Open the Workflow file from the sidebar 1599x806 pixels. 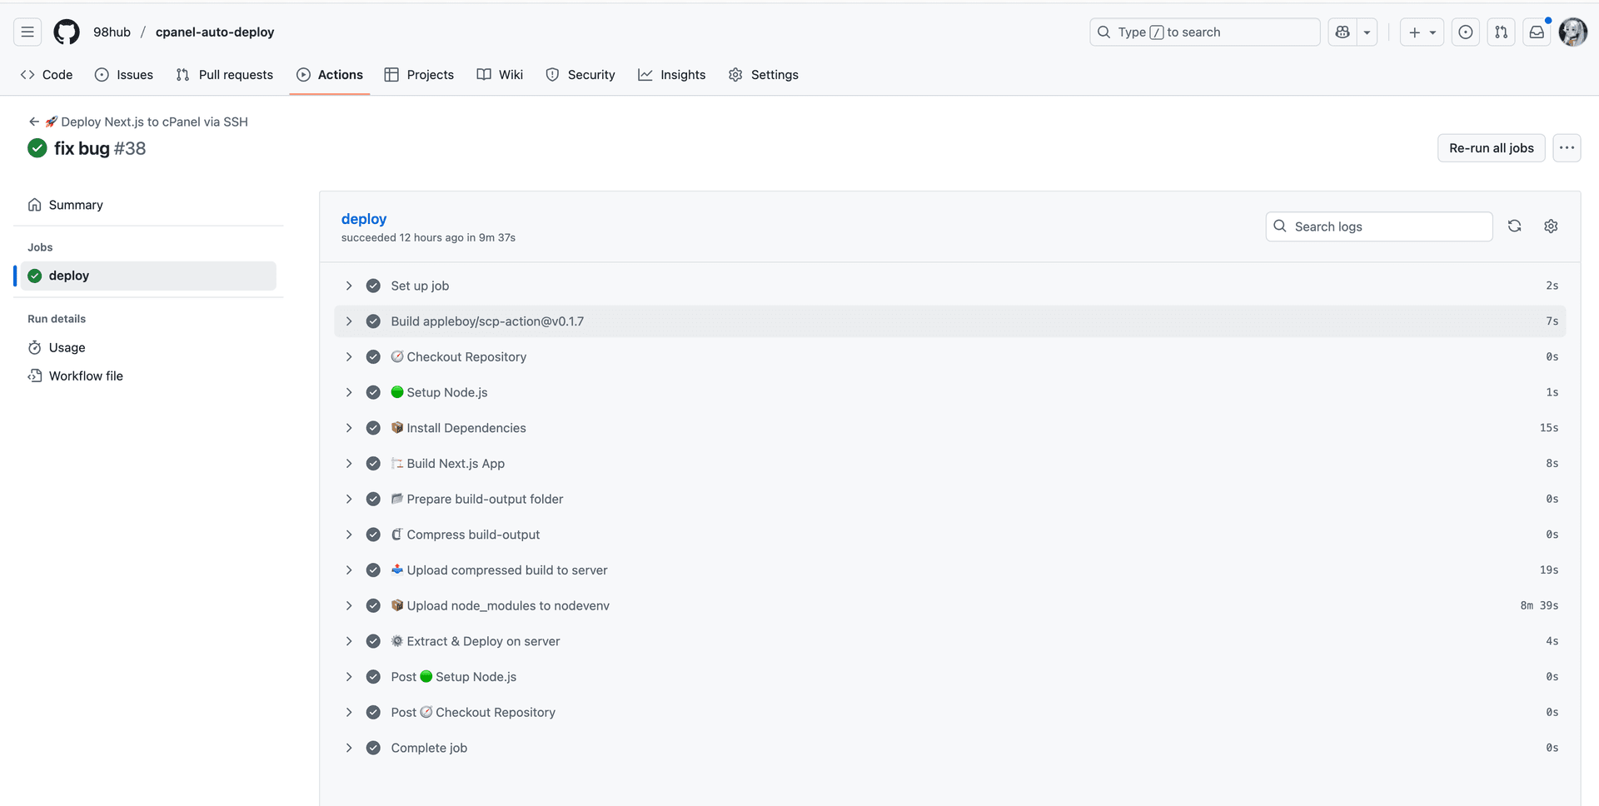[x=85, y=376]
